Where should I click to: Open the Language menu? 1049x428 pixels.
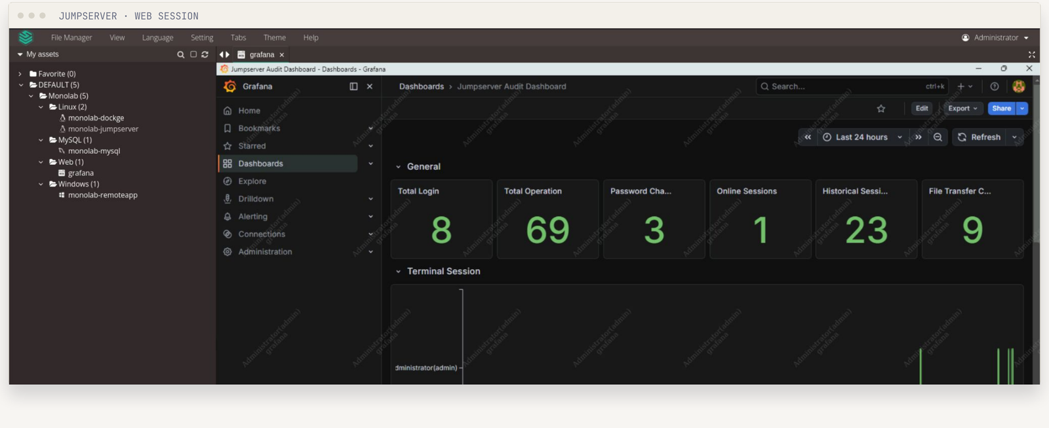click(158, 38)
